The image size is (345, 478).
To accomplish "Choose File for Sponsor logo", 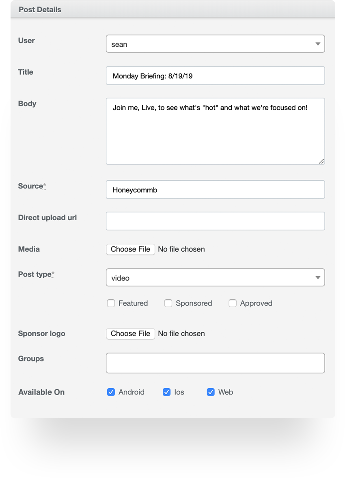I will (130, 333).
